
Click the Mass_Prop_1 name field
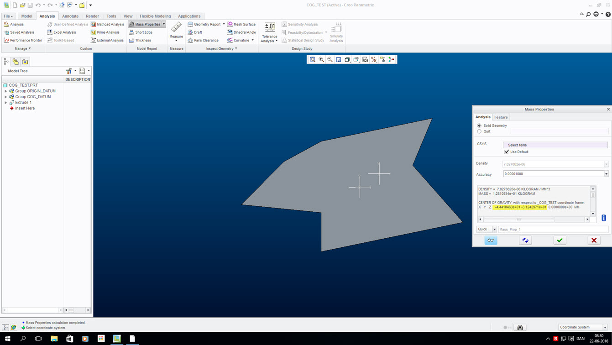coord(553,230)
